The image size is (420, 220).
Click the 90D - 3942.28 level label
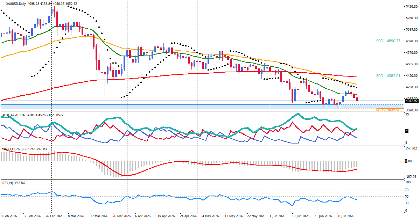[x=388, y=110]
